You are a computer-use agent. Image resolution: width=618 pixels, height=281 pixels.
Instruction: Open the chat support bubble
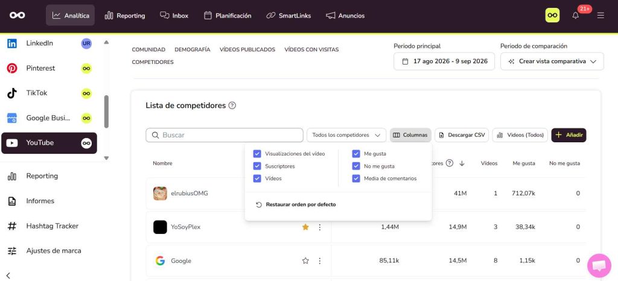coord(599,266)
